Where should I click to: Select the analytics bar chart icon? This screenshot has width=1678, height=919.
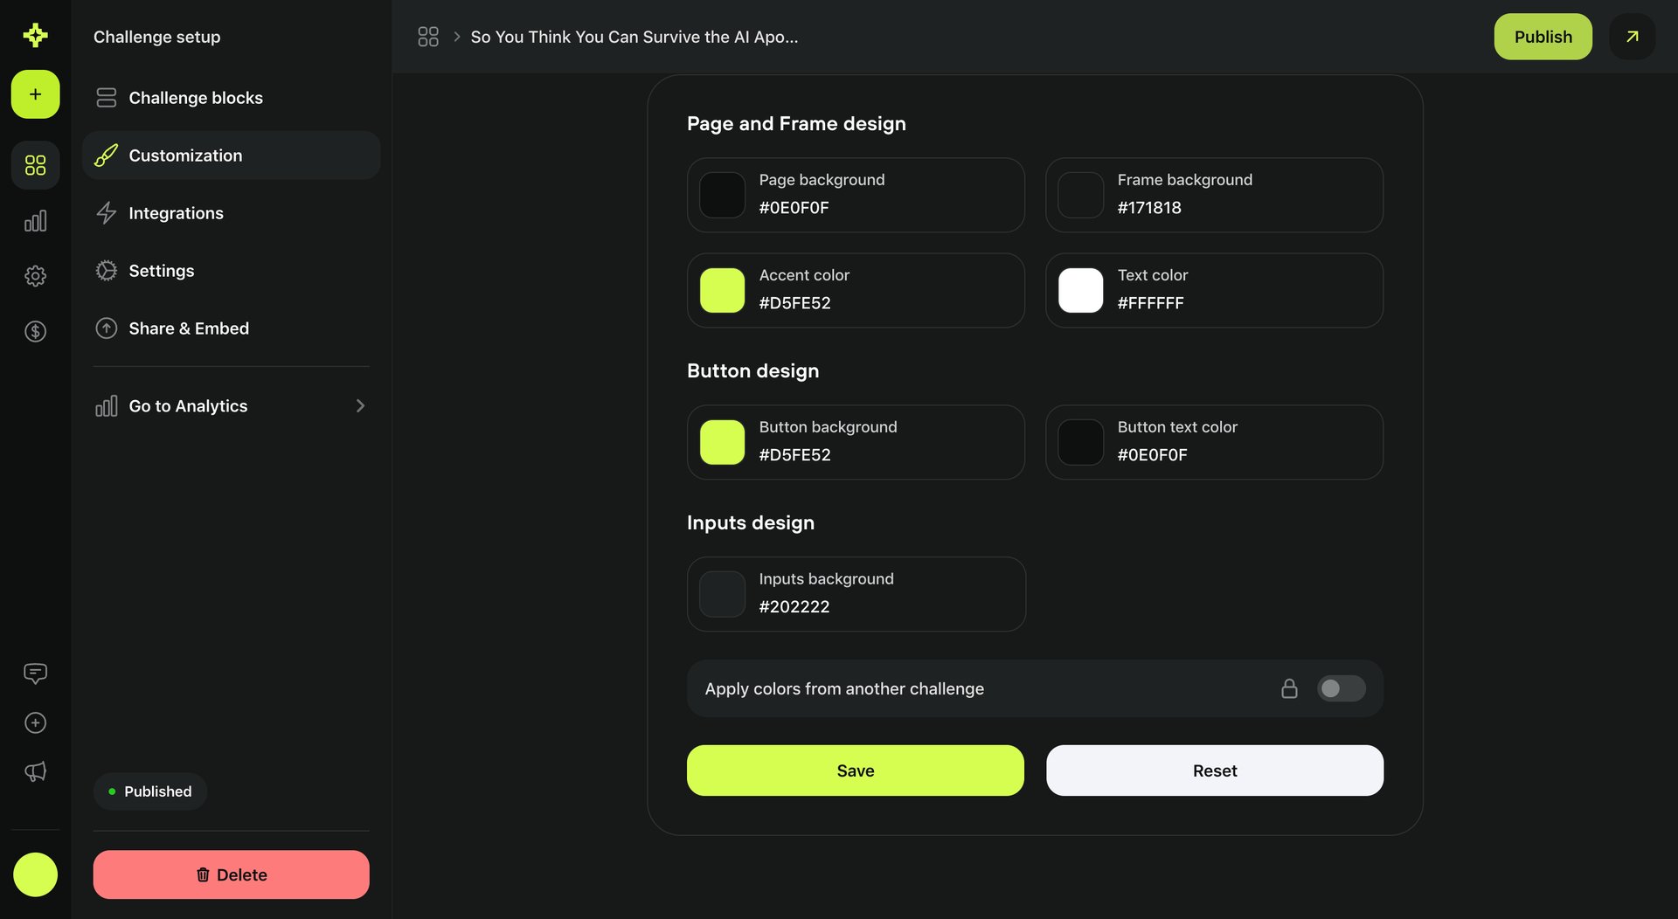tap(35, 220)
